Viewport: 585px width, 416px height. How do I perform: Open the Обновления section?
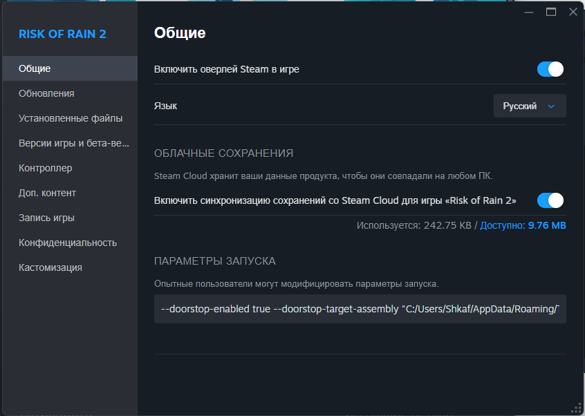tap(70, 93)
